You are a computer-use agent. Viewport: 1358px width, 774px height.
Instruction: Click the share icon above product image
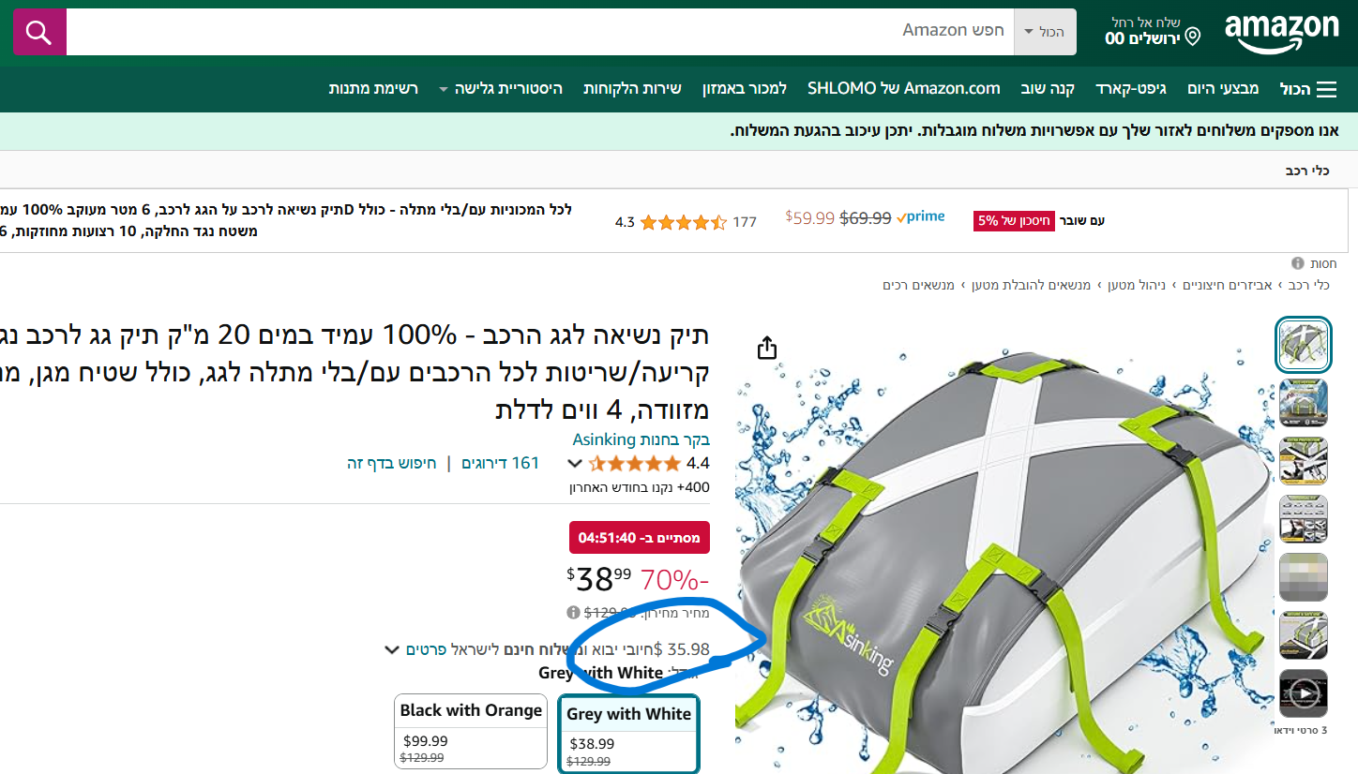[766, 348]
